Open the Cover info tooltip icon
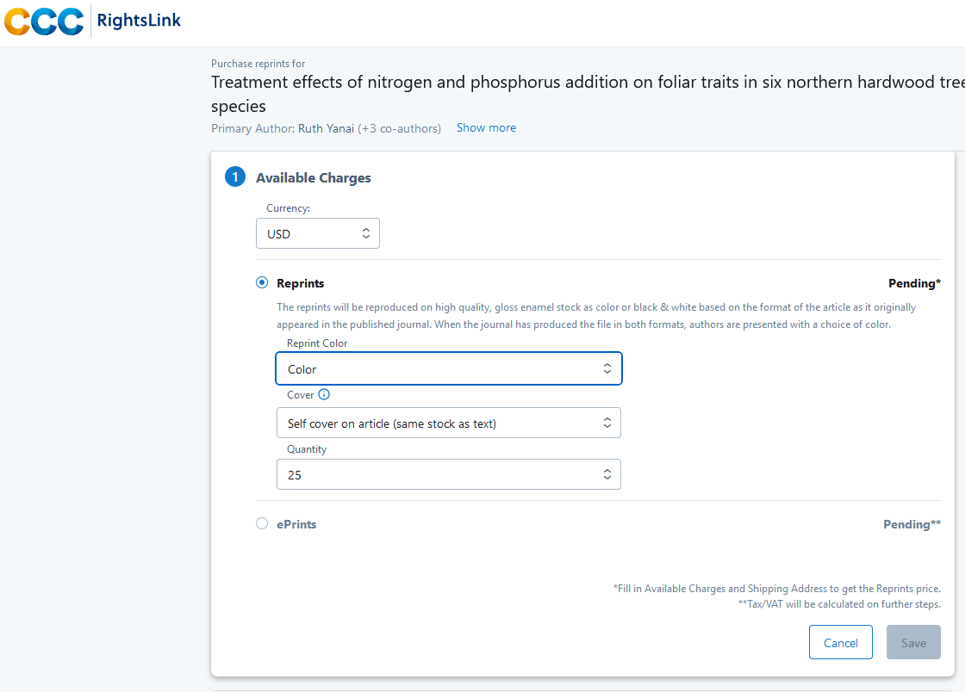This screenshot has width=965, height=692. click(x=324, y=395)
